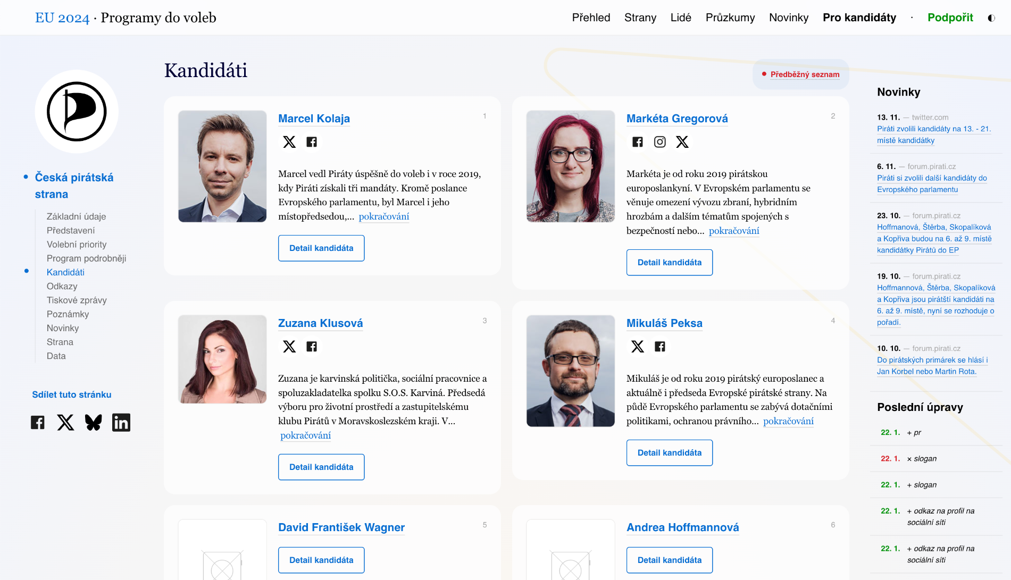This screenshot has width=1011, height=580.
Task: Share this page on Facebook
Action: (x=38, y=423)
